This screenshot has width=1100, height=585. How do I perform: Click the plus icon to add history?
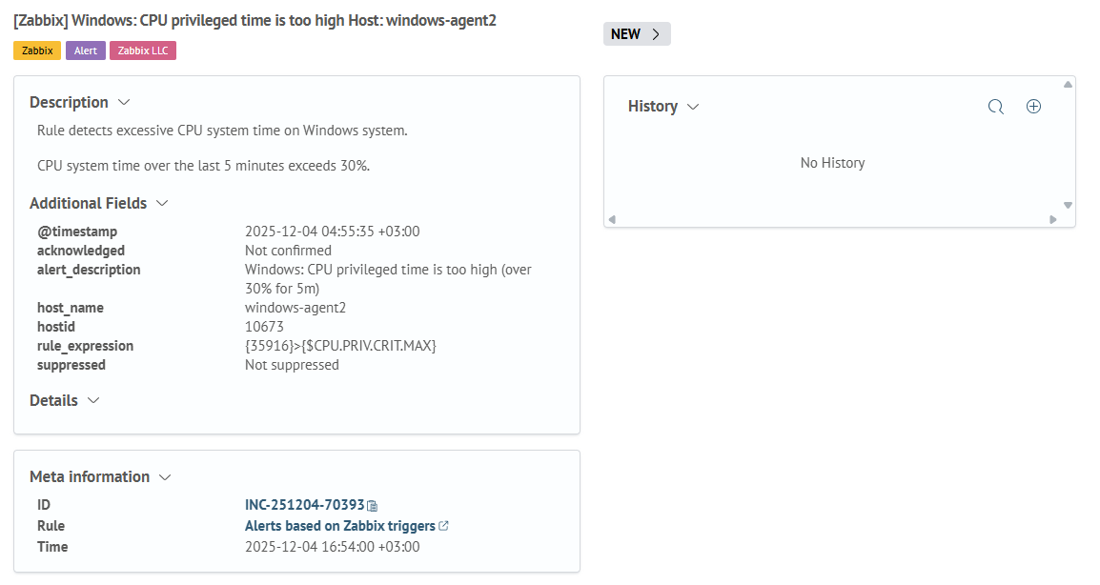(1033, 107)
